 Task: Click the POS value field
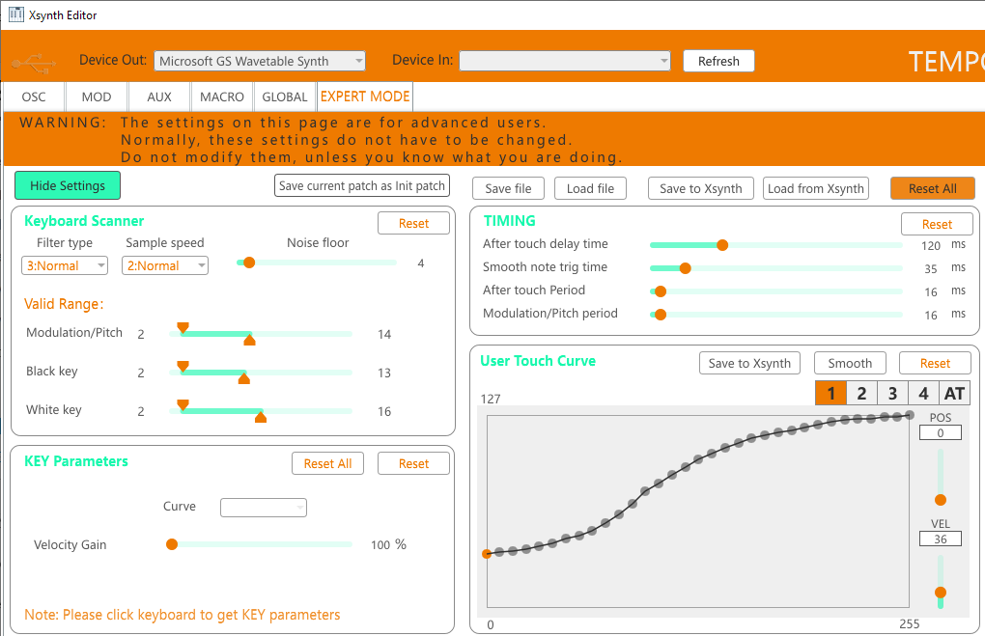point(941,432)
